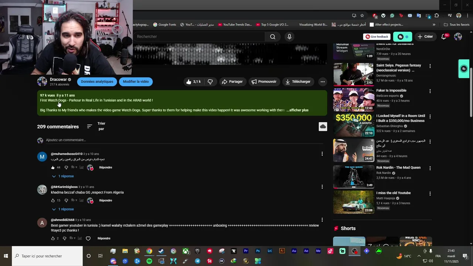This screenshot has width=473, height=266.
Task: Open Données analytiques for the video
Action: 97,82
